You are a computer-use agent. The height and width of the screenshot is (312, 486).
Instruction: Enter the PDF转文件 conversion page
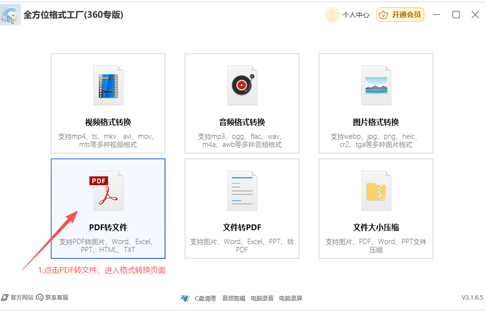coord(108,209)
